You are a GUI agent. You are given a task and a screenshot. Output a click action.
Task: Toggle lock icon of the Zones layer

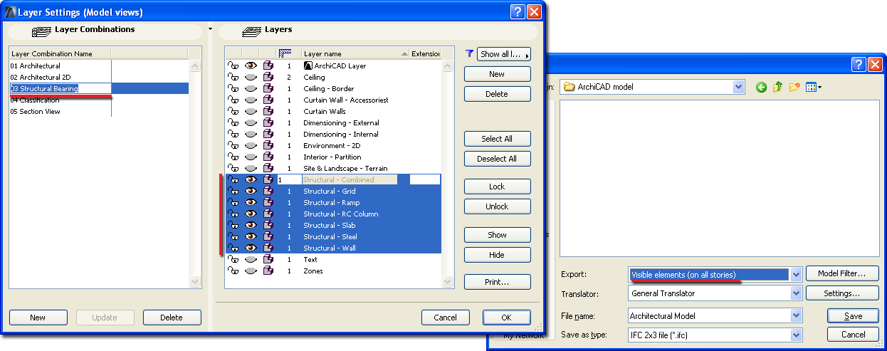tap(233, 271)
